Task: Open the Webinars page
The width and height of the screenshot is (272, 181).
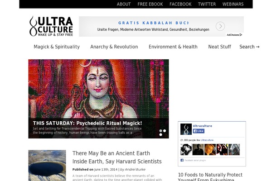Action: click(x=233, y=4)
